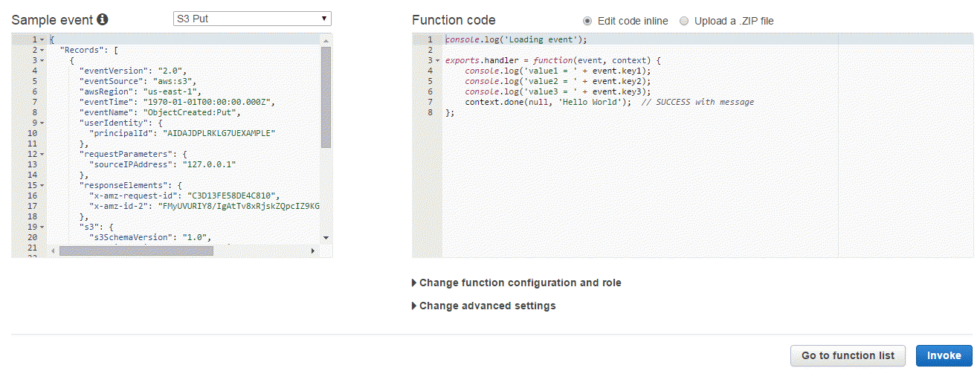Image resolution: width=980 pixels, height=371 pixels.
Task: Click the Sample event heading
Action: (x=52, y=20)
